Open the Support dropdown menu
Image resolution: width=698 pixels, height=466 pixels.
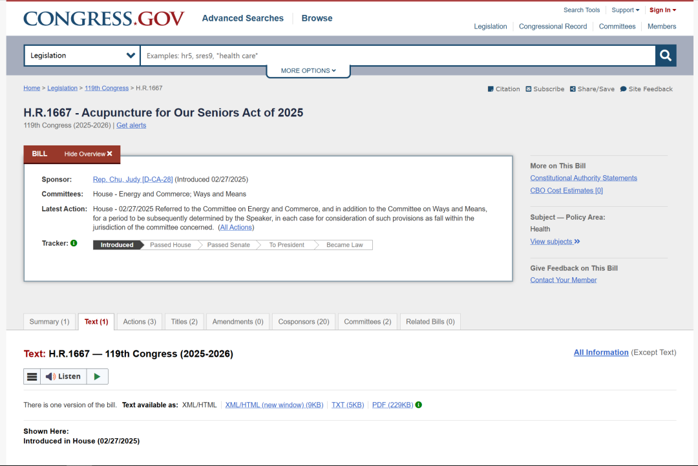tap(625, 10)
